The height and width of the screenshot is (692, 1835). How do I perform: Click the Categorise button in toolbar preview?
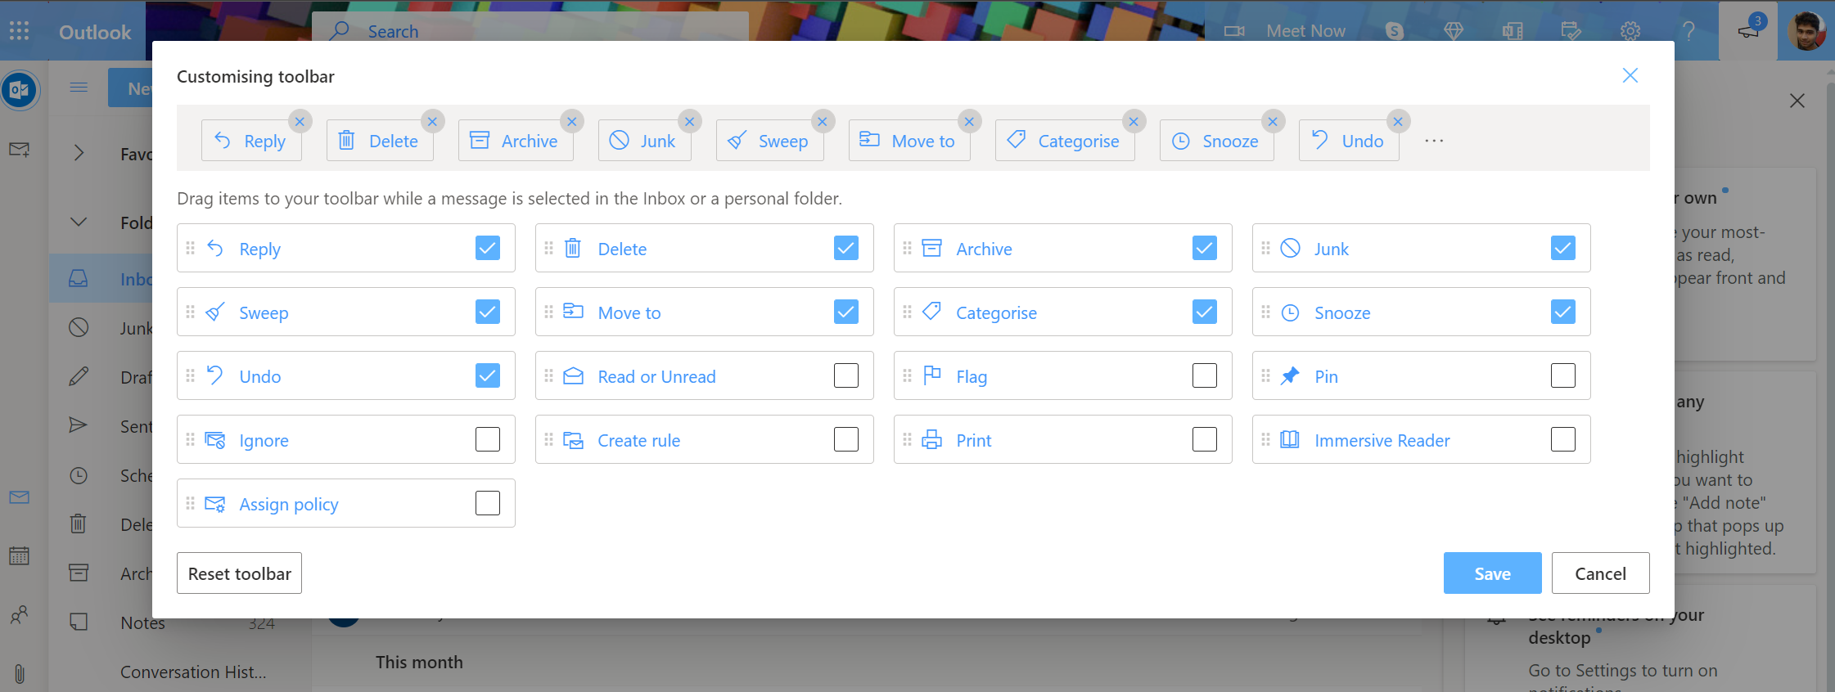pyautogui.click(x=1064, y=141)
